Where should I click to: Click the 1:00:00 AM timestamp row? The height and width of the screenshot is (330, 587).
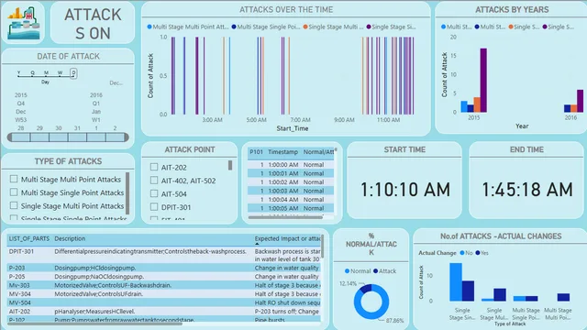tap(291, 165)
